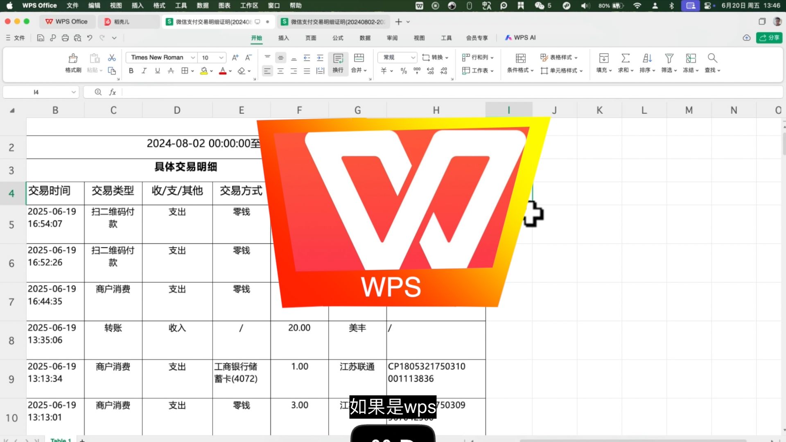Viewport: 786px width, 442px height.
Task: Click the Increase Decimal icon
Action: [430, 71]
